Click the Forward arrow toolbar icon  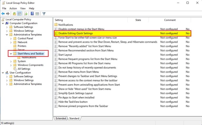coord(8,13)
